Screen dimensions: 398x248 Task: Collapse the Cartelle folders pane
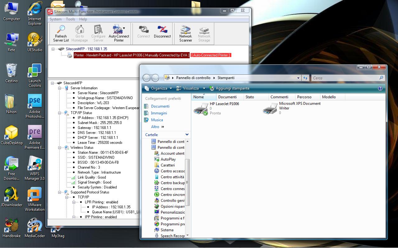[187, 135]
